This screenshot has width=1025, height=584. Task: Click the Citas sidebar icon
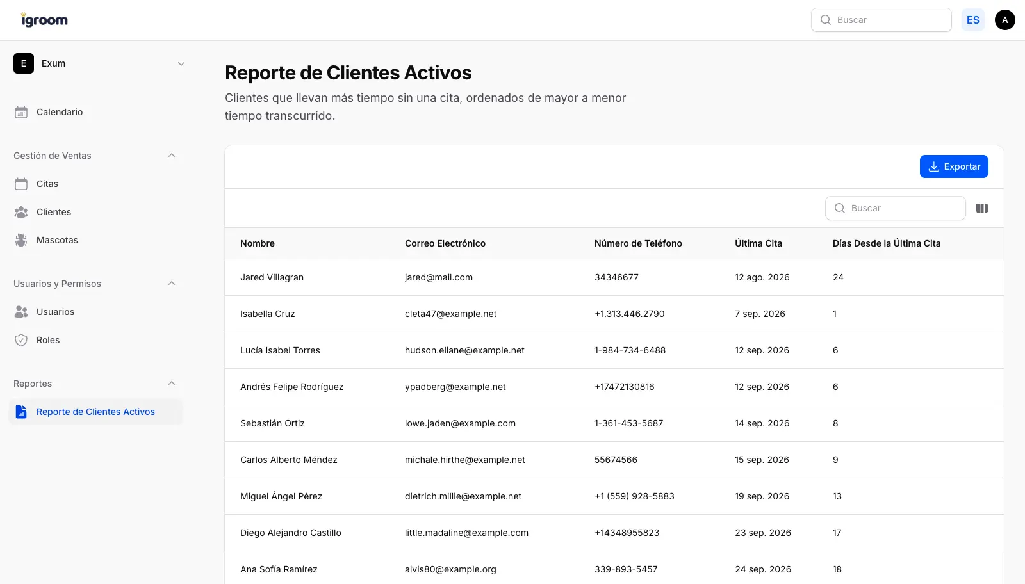[21, 184]
